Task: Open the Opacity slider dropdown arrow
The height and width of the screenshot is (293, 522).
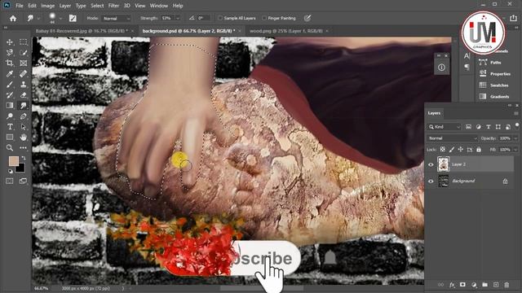Action: pos(515,138)
